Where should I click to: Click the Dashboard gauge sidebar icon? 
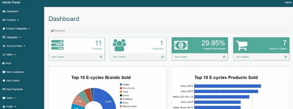(4, 11)
